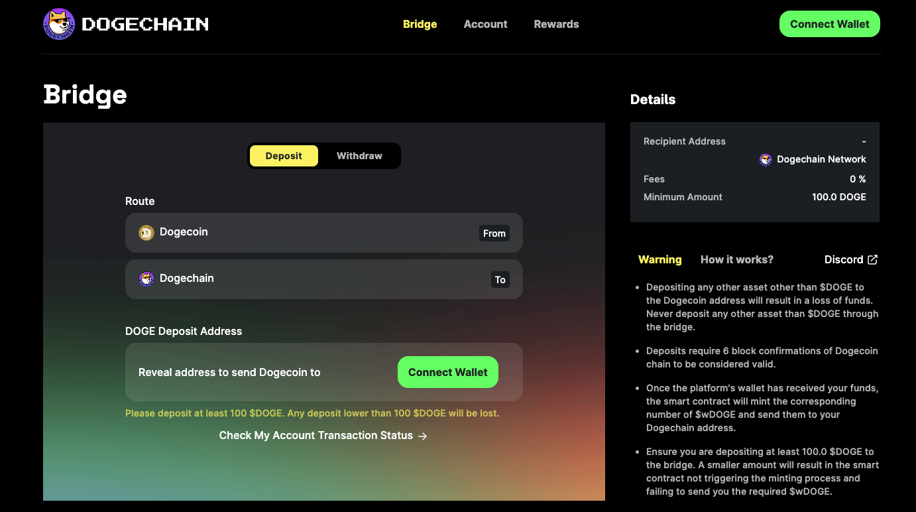This screenshot has width=916, height=512.
Task: Select the Dogecoin From route row
Action: coord(324,233)
